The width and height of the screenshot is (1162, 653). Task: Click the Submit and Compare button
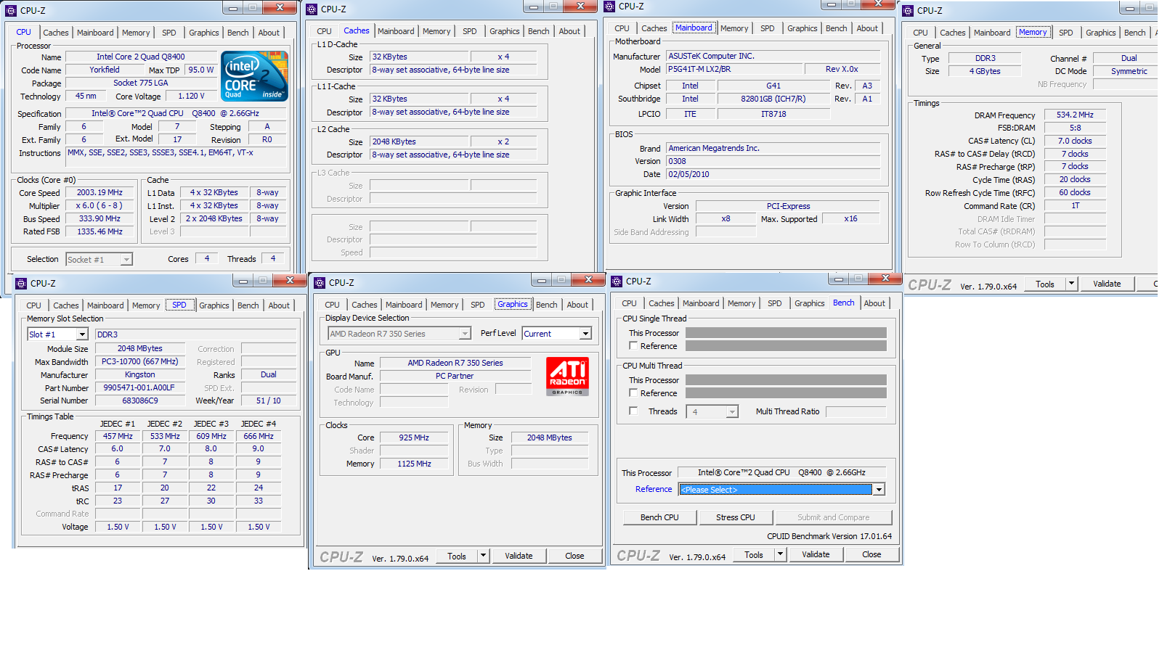(x=833, y=517)
